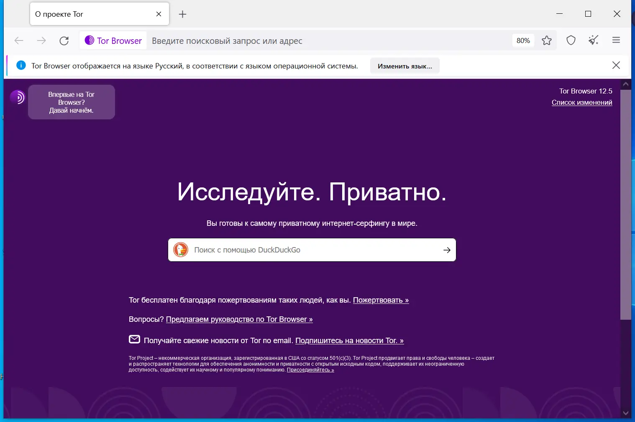Reset the 80% zoom level
635x422 pixels.
523,40
